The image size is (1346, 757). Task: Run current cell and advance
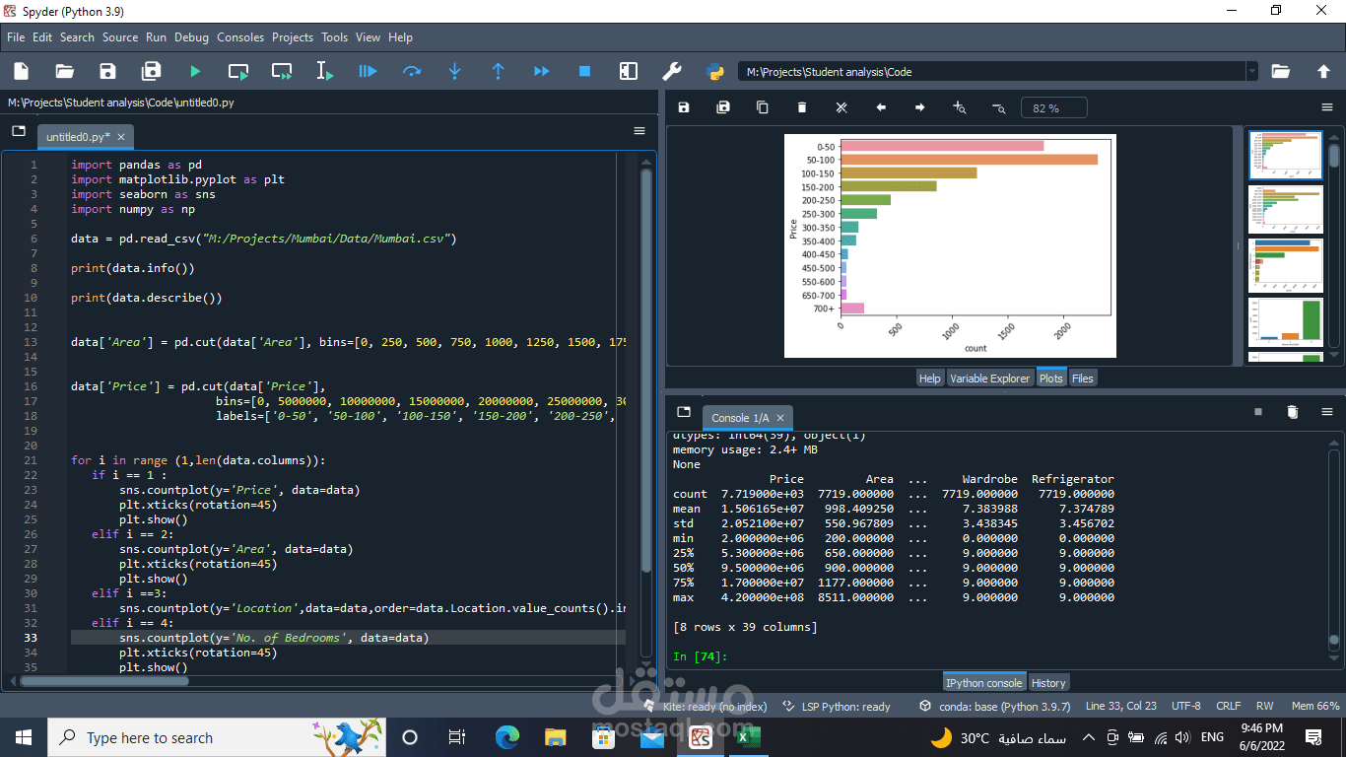282,71
